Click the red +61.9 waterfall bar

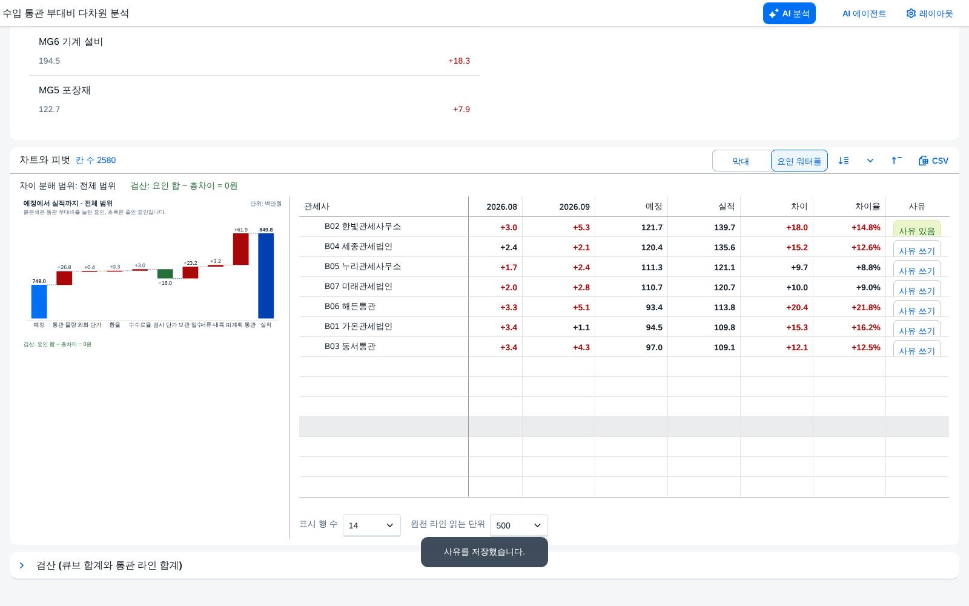(241, 249)
